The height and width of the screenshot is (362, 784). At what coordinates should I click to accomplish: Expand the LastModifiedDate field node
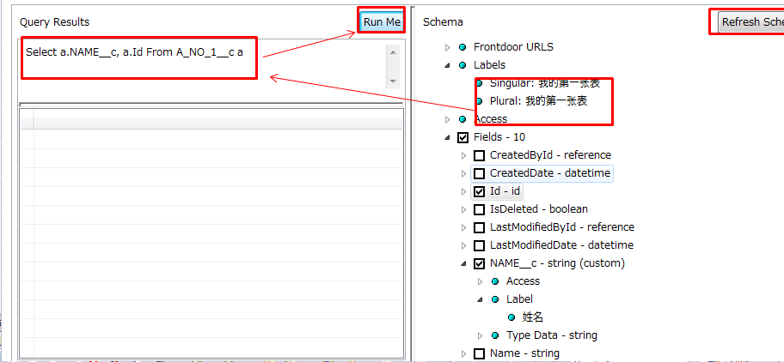[x=463, y=245]
